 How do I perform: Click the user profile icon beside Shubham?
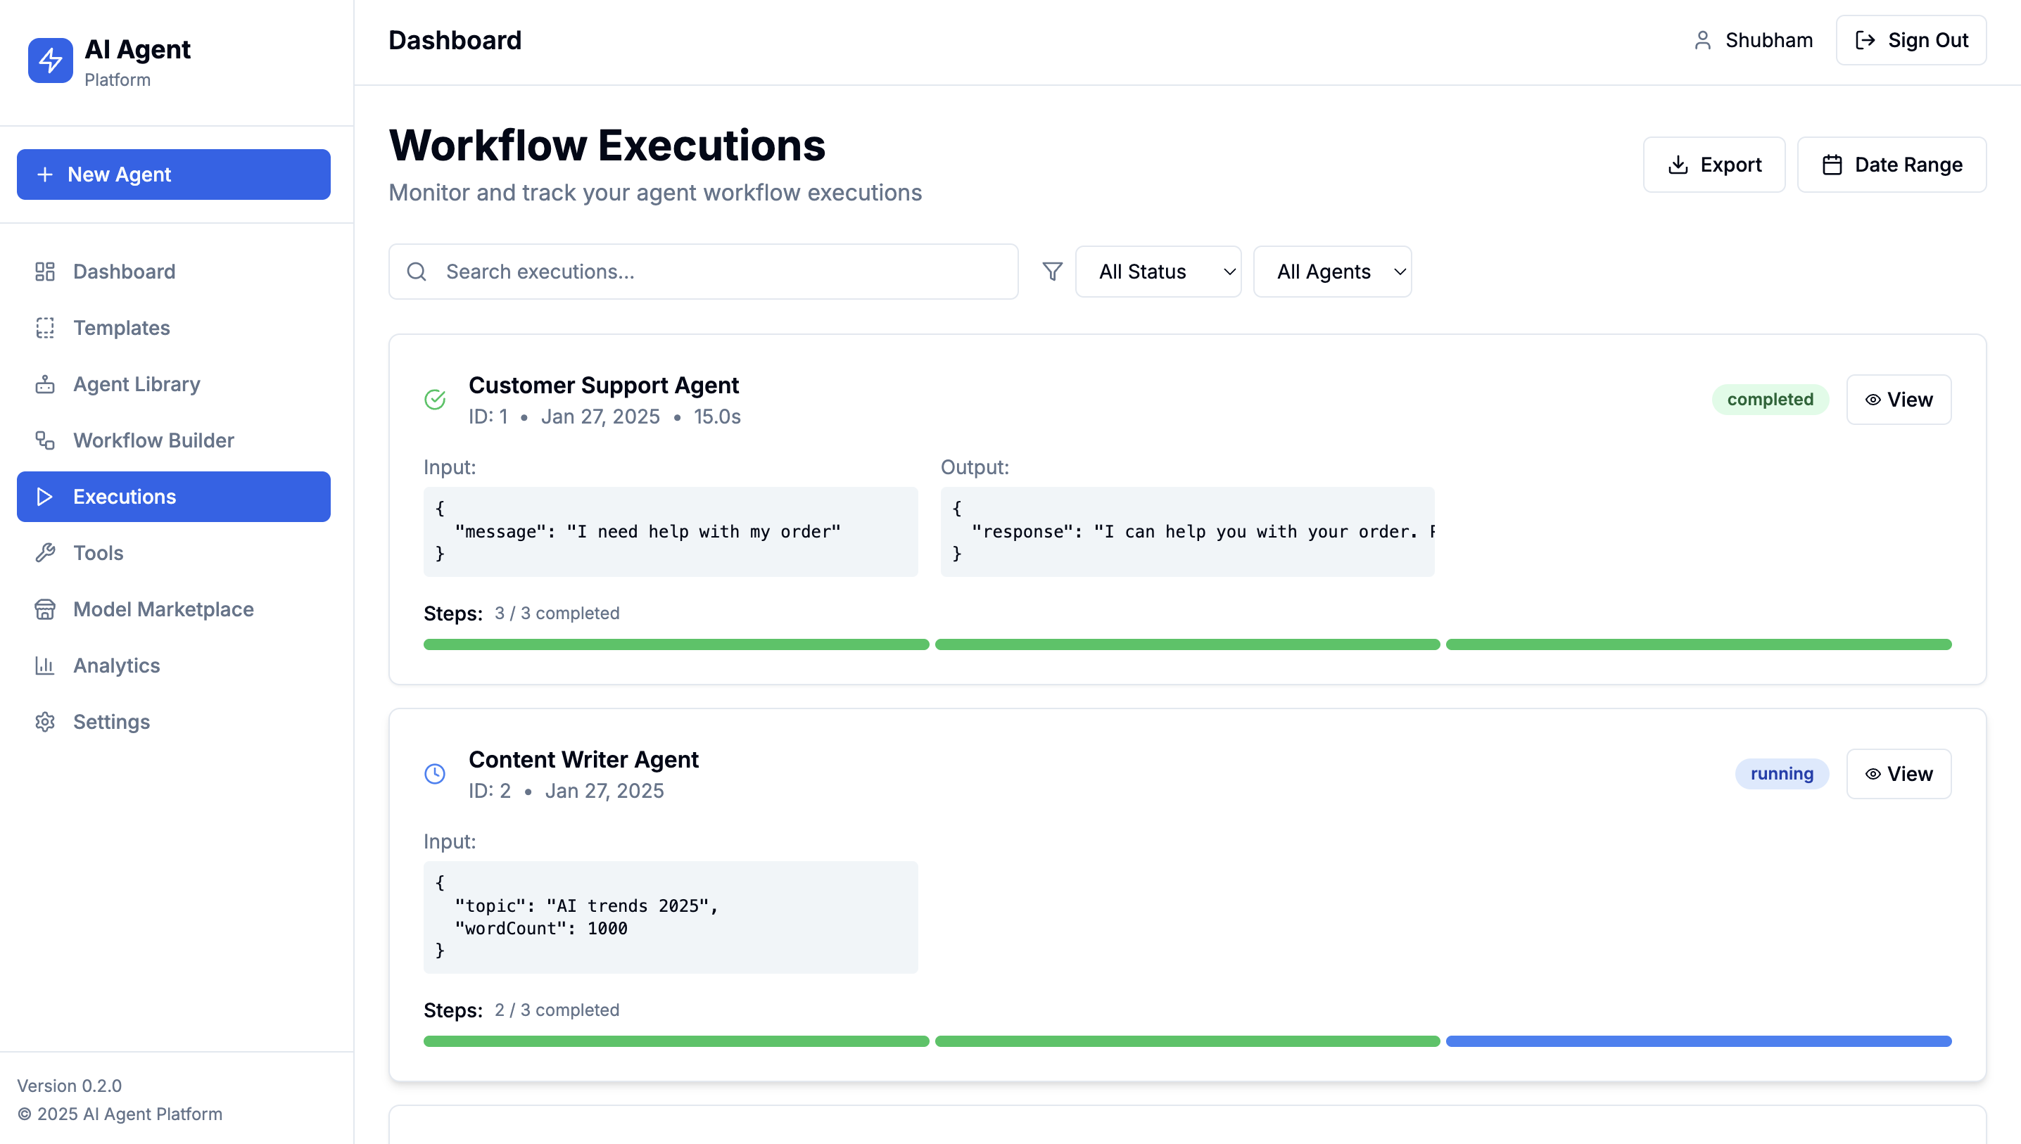(1702, 40)
